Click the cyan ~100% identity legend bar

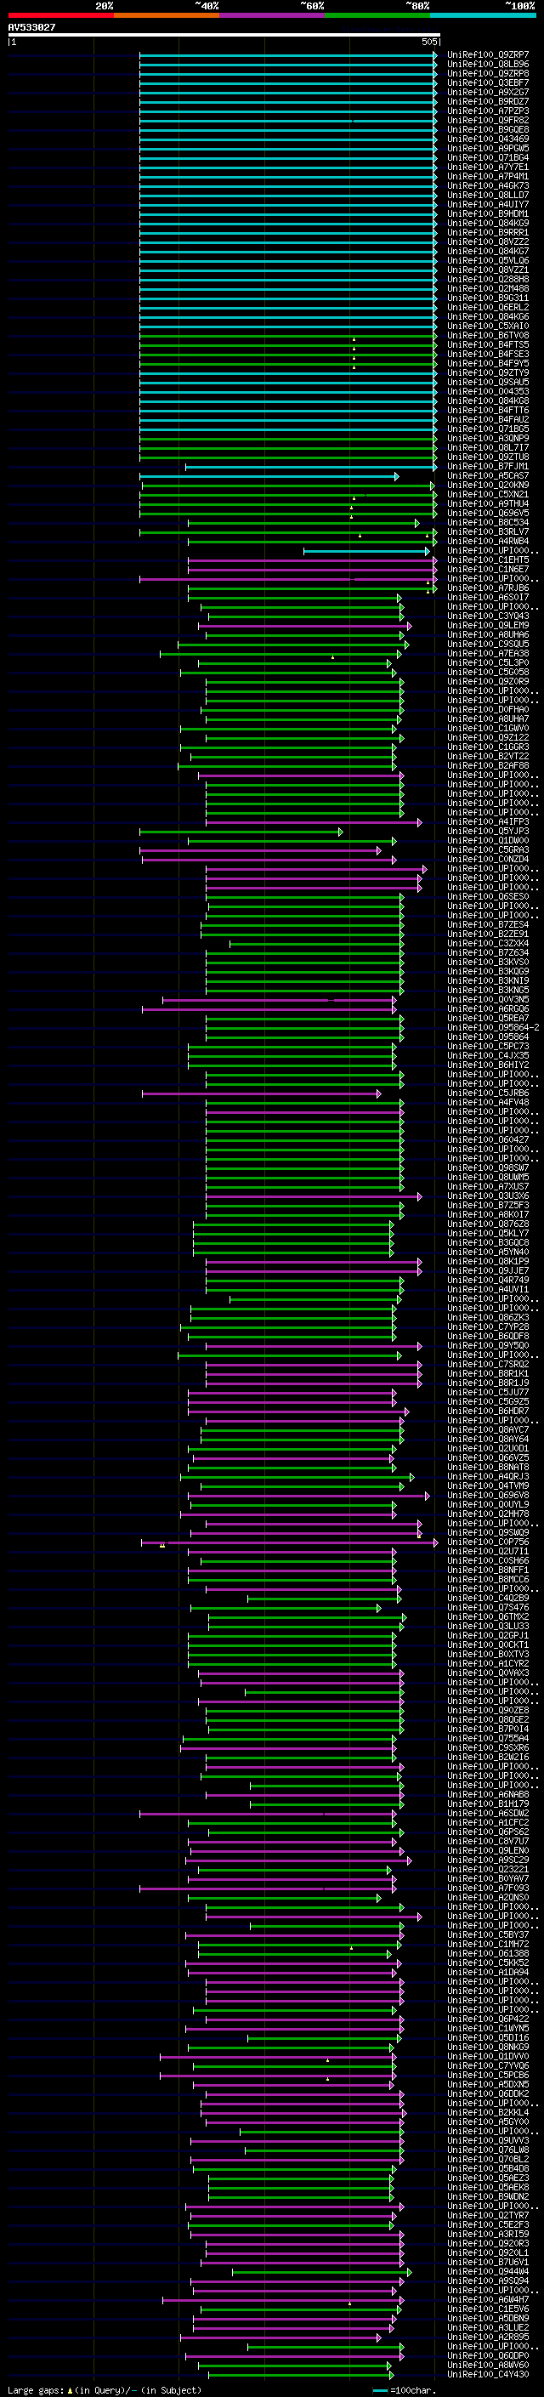[483, 15]
